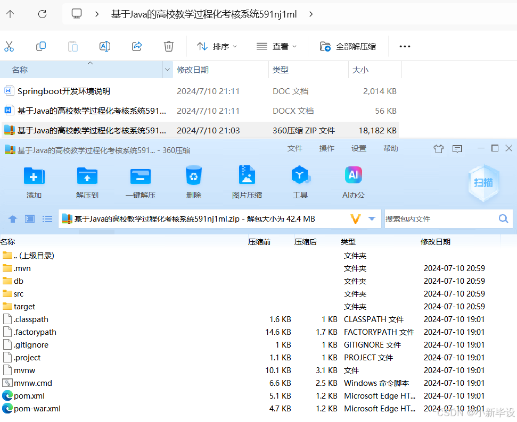Open the src folder in the archive
The width and height of the screenshot is (517, 422).
click(x=18, y=293)
